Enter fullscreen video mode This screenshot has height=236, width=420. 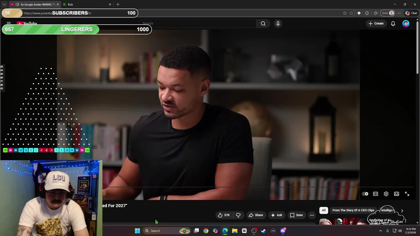407,194
